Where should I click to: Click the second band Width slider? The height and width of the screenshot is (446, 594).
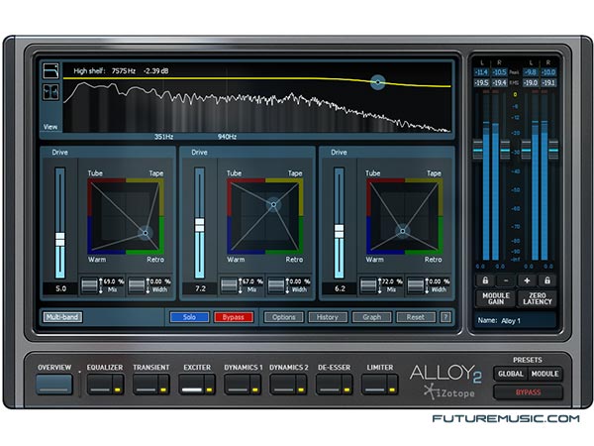coord(276,285)
